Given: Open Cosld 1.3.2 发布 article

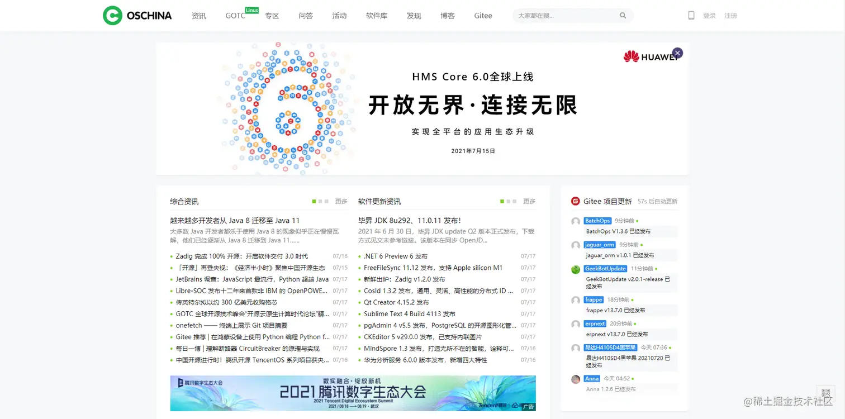Looking at the screenshot, I should (439, 291).
